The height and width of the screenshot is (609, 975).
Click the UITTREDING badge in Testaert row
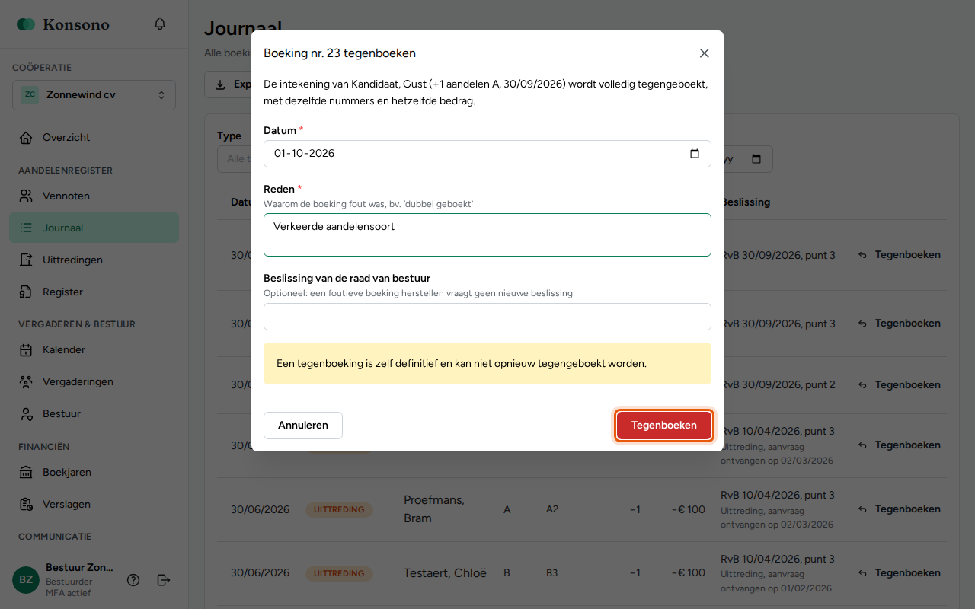point(339,573)
